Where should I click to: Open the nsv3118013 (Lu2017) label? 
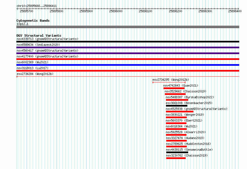pyautogui.click(x=32, y=68)
